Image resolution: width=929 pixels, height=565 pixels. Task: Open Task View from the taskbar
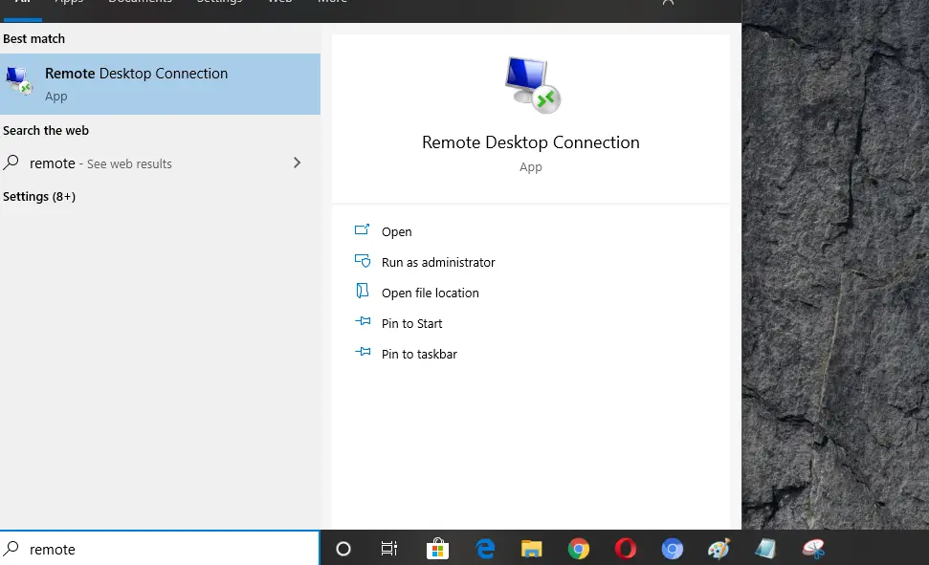pyautogui.click(x=389, y=549)
